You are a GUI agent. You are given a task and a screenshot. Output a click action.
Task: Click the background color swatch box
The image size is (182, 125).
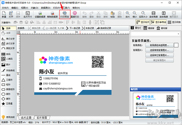(x=176, y=45)
